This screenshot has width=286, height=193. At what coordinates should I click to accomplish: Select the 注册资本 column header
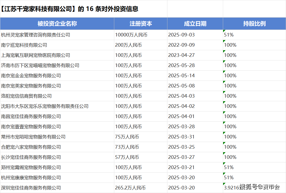pos(141,24)
